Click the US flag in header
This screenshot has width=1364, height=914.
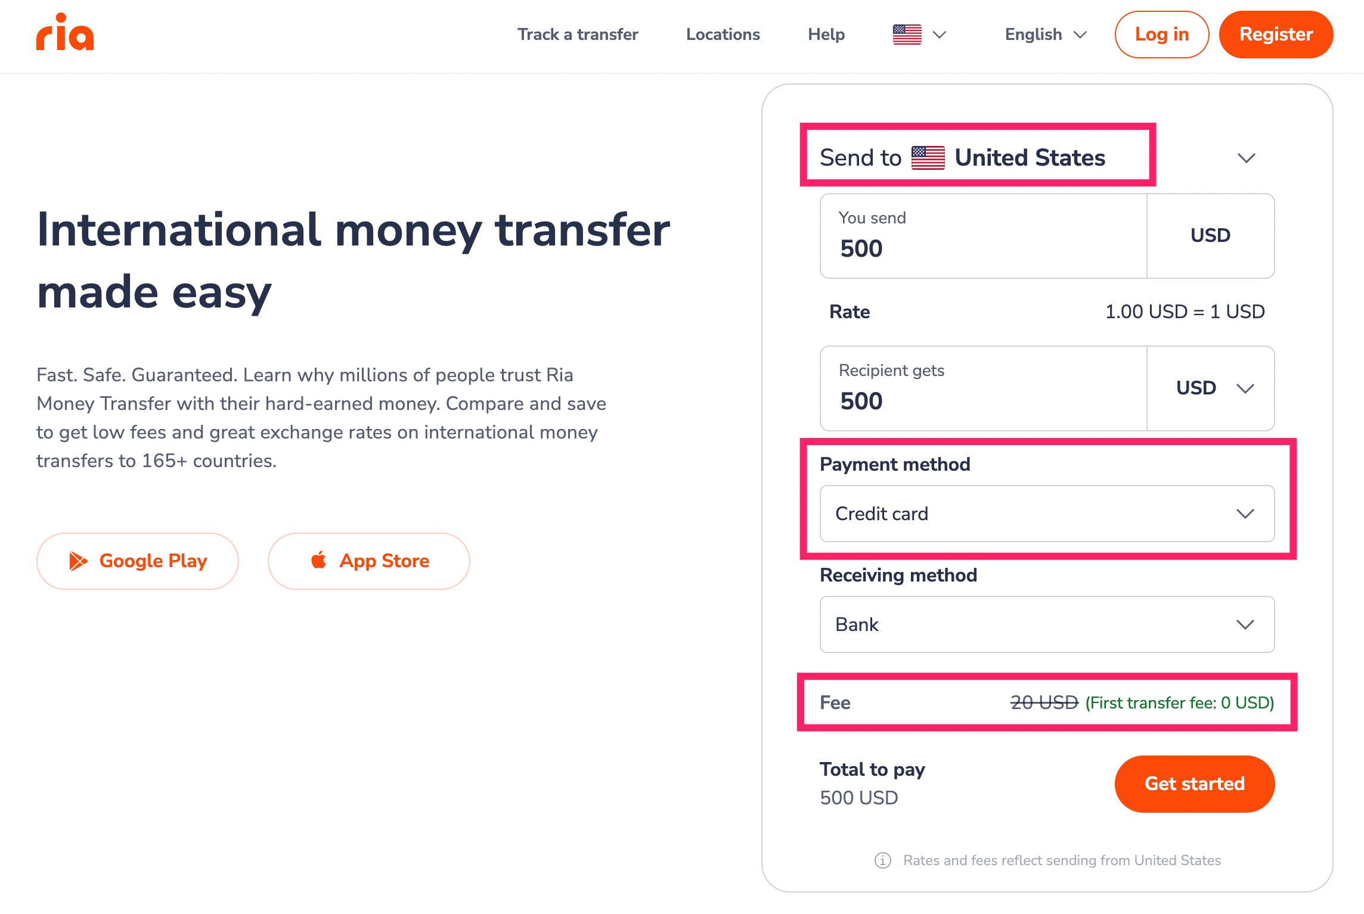(x=907, y=35)
